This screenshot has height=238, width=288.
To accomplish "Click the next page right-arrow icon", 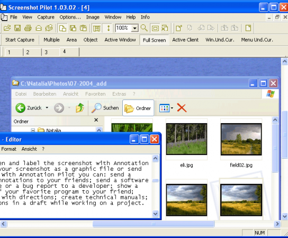I will (211, 28).
